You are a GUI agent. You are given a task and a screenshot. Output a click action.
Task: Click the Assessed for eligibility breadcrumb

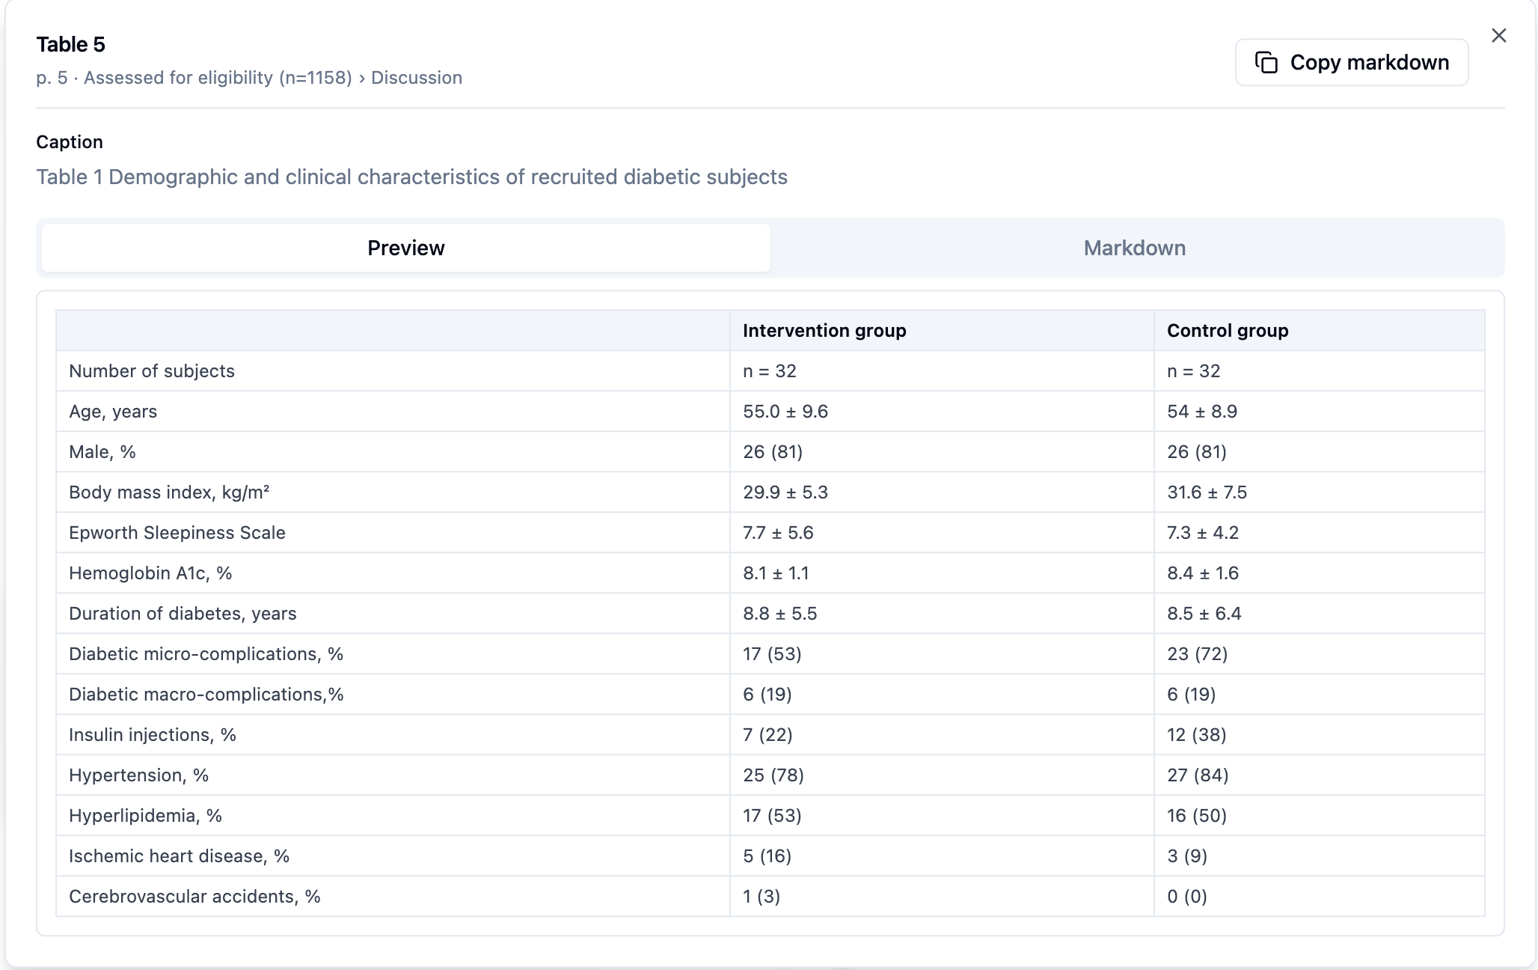(218, 78)
